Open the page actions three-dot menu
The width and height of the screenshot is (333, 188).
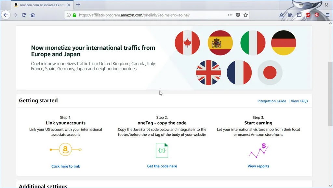click(x=230, y=15)
